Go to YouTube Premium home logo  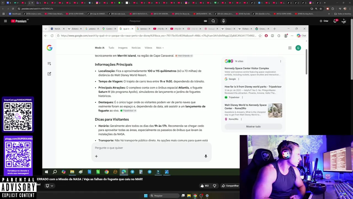tap(19, 21)
